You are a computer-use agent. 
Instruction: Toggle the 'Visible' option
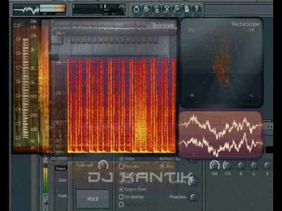(x=121, y=159)
